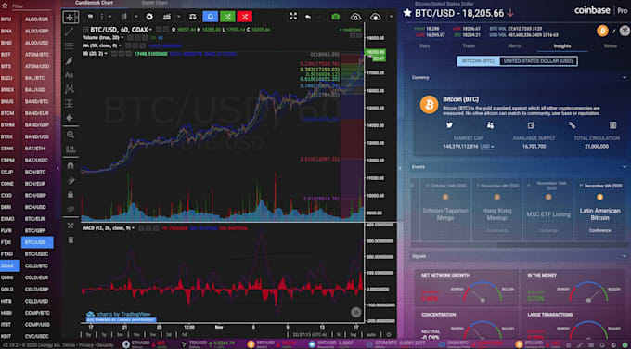Take a chart snapshot with green camera

336,17
